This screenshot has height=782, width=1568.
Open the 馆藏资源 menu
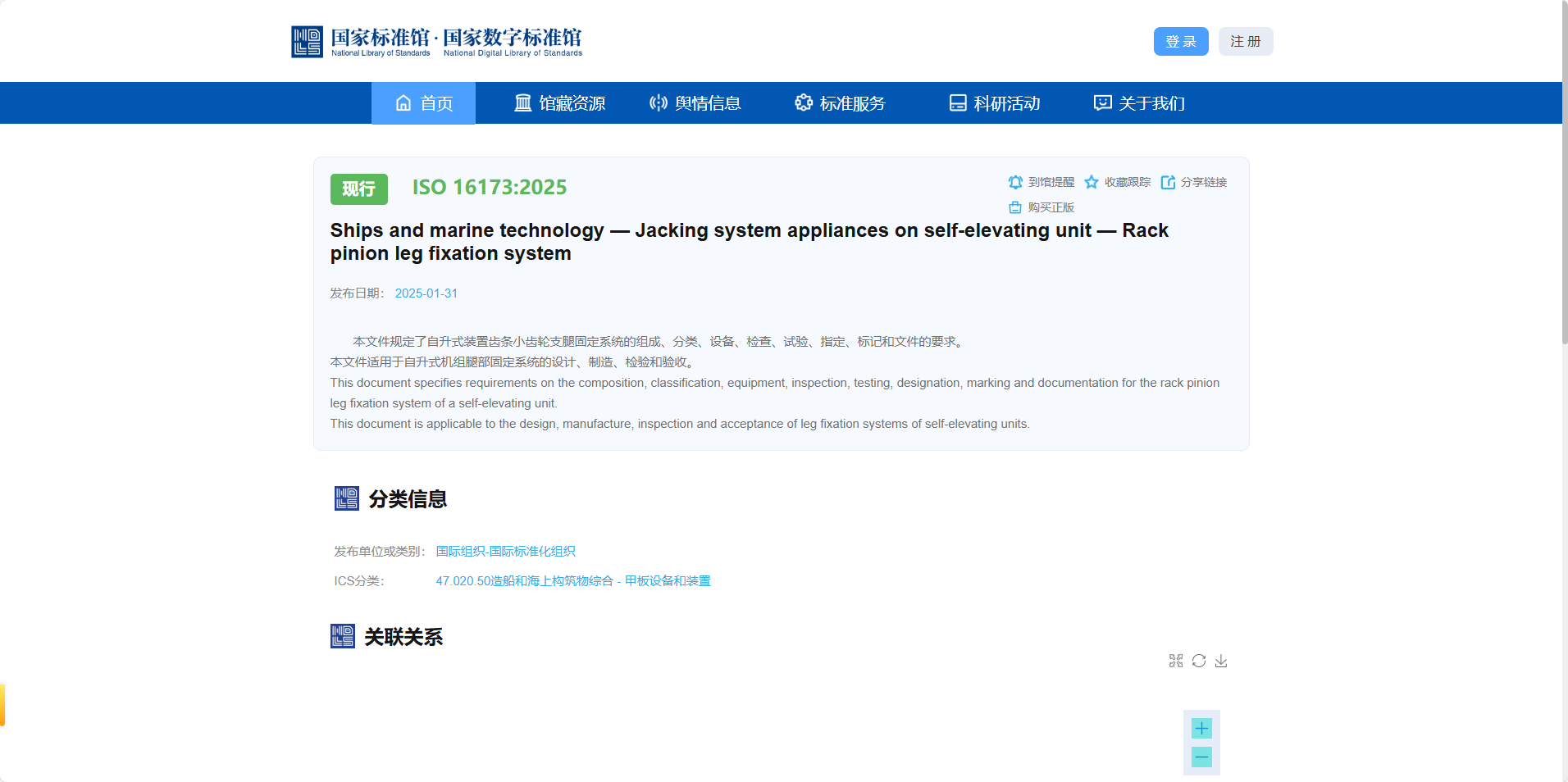[x=559, y=103]
